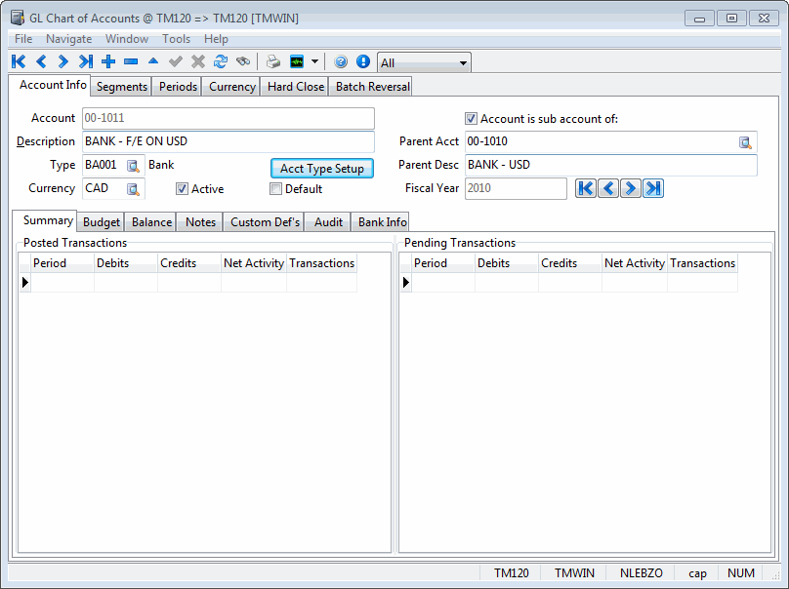Expand the monitor icon dropdown arrow
The height and width of the screenshot is (589, 789).
(x=314, y=62)
